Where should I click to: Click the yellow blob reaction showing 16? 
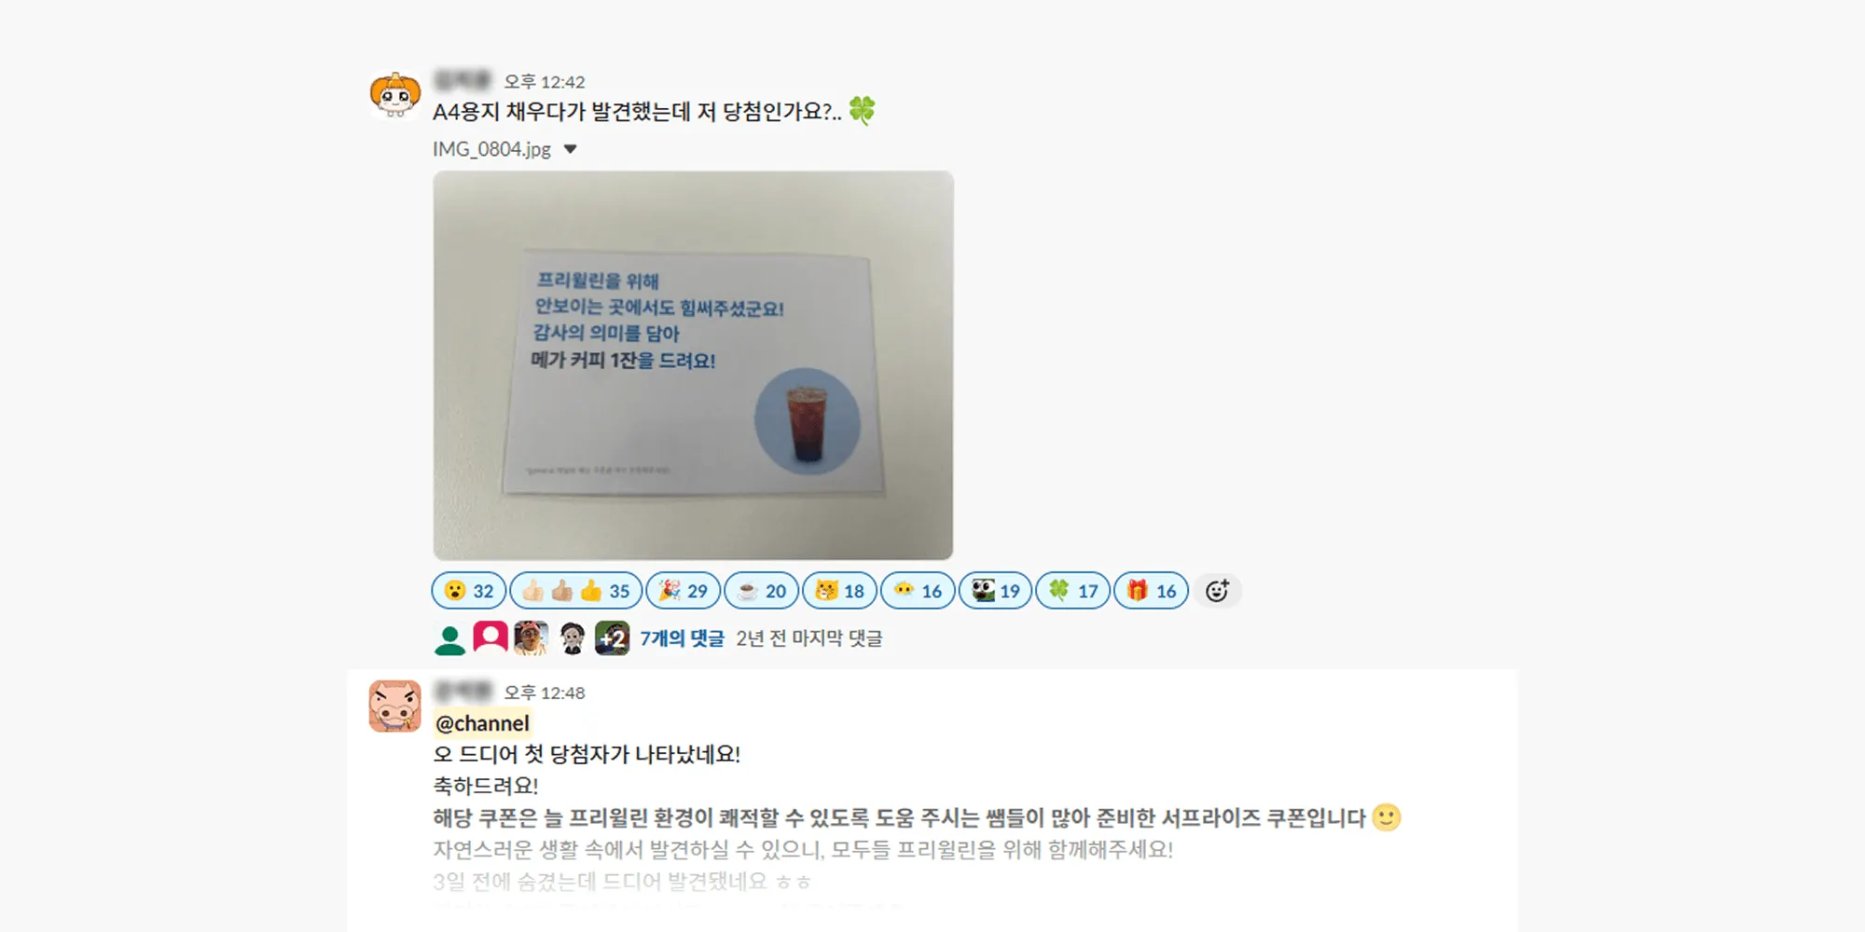click(918, 591)
